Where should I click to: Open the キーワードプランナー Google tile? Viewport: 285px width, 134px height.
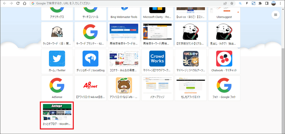coord(90,35)
